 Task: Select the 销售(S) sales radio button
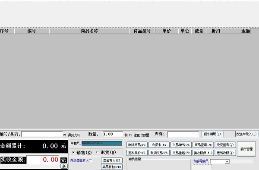tap(73, 152)
